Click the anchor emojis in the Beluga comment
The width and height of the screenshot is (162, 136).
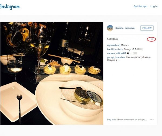click(x=136, y=49)
